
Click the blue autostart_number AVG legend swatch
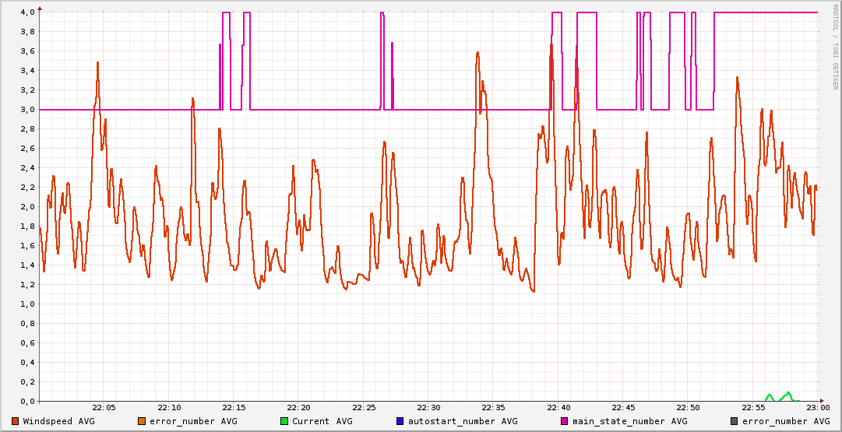click(x=400, y=421)
